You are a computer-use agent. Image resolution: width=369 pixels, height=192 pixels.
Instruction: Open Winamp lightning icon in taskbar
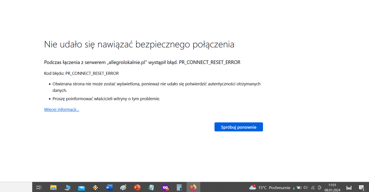coord(95,187)
